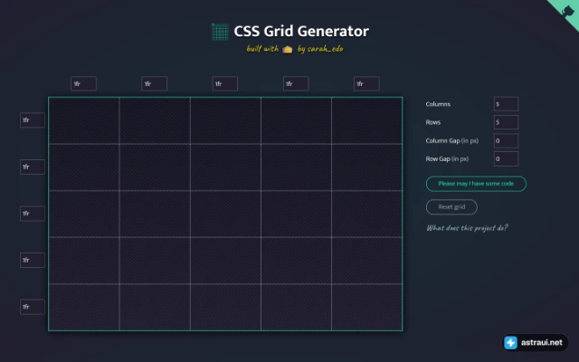
Task: Edit the fourth column's 1fr size input
Action: 296,84
